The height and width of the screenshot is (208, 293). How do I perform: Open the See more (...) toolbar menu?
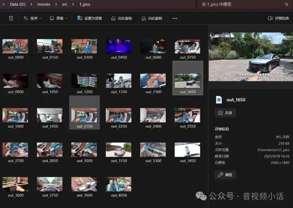coord(174,18)
